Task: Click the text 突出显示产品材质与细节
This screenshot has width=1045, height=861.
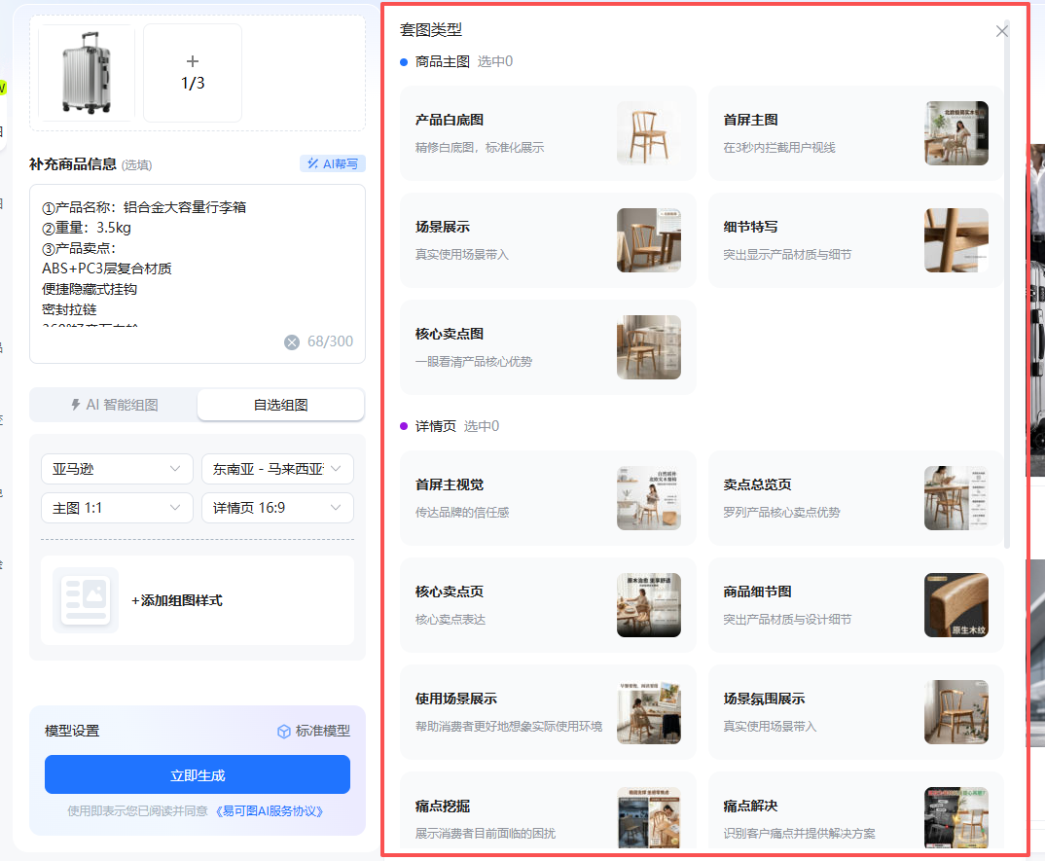Action: click(x=787, y=255)
